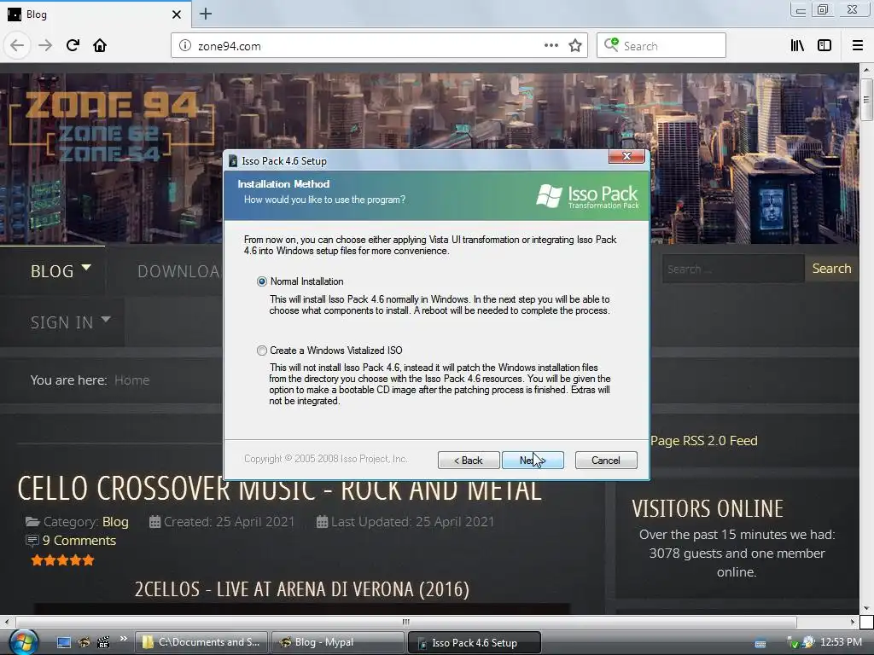Go forward in the browser
This screenshot has height=655, width=874.
(45, 46)
